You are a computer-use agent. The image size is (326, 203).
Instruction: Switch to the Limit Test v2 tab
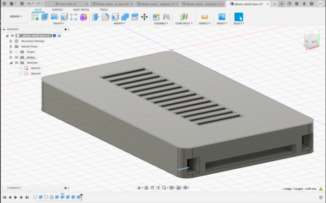coord(67,4)
